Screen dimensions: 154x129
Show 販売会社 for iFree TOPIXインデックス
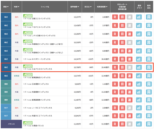coord(149,25)
